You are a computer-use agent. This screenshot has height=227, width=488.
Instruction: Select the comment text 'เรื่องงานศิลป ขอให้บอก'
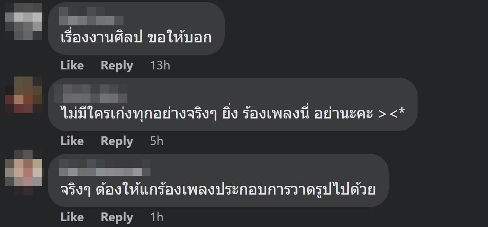(136, 38)
